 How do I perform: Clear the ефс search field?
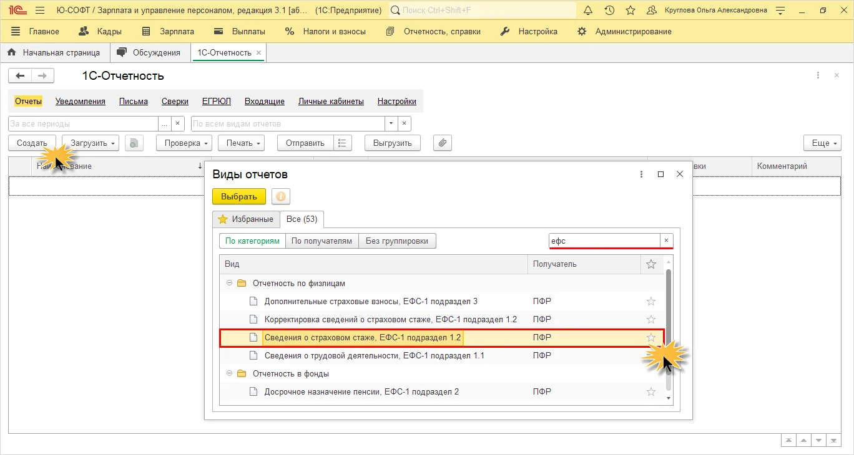pyautogui.click(x=666, y=241)
